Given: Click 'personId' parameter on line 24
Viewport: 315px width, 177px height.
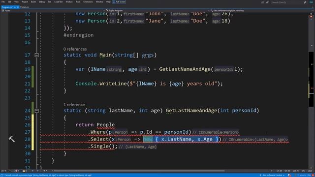Looking at the screenshot, I should [x=244, y=110].
